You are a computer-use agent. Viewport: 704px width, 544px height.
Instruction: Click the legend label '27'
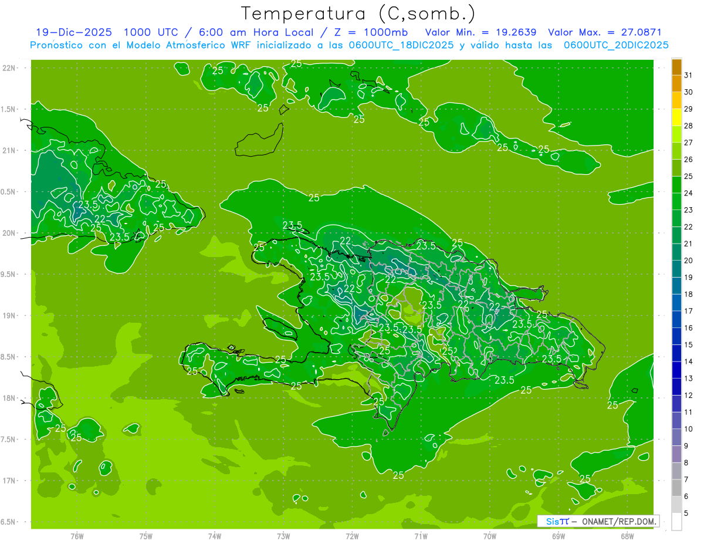(689, 143)
